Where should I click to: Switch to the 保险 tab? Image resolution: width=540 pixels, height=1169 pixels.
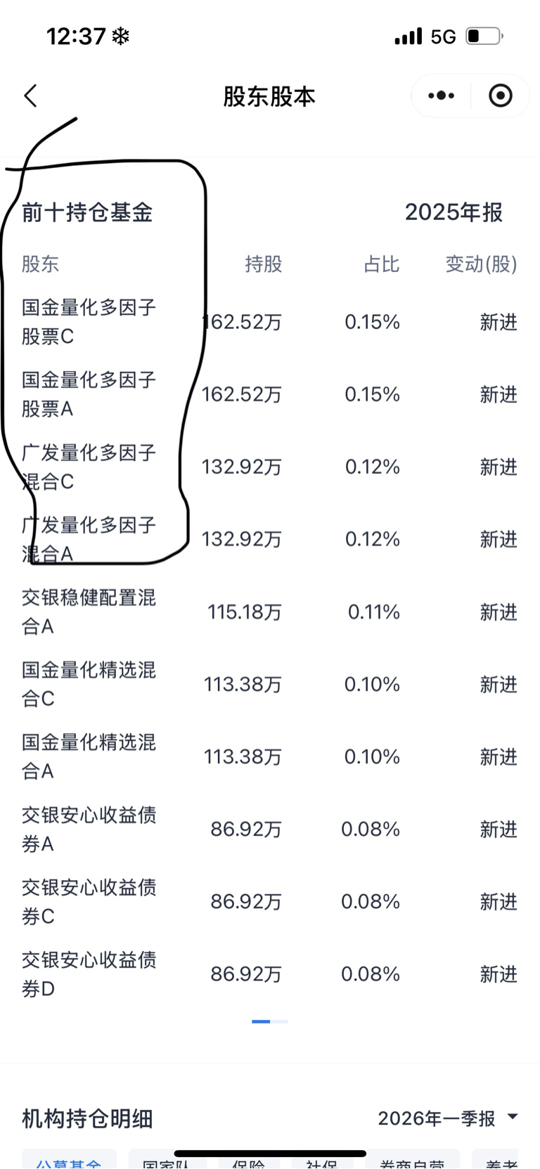pyautogui.click(x=249, y=1161)
